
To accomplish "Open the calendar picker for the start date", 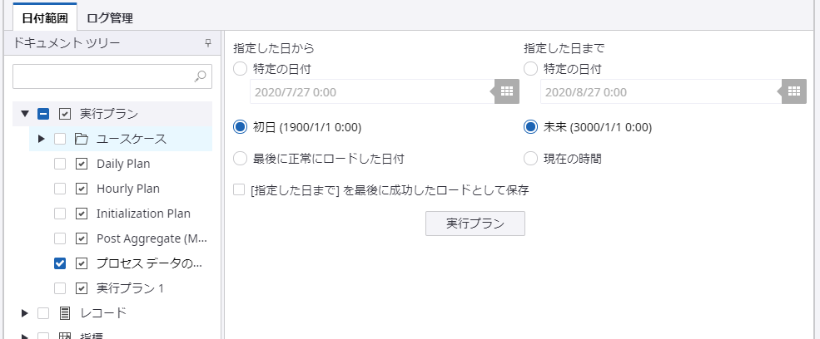I will click(506, 91).
